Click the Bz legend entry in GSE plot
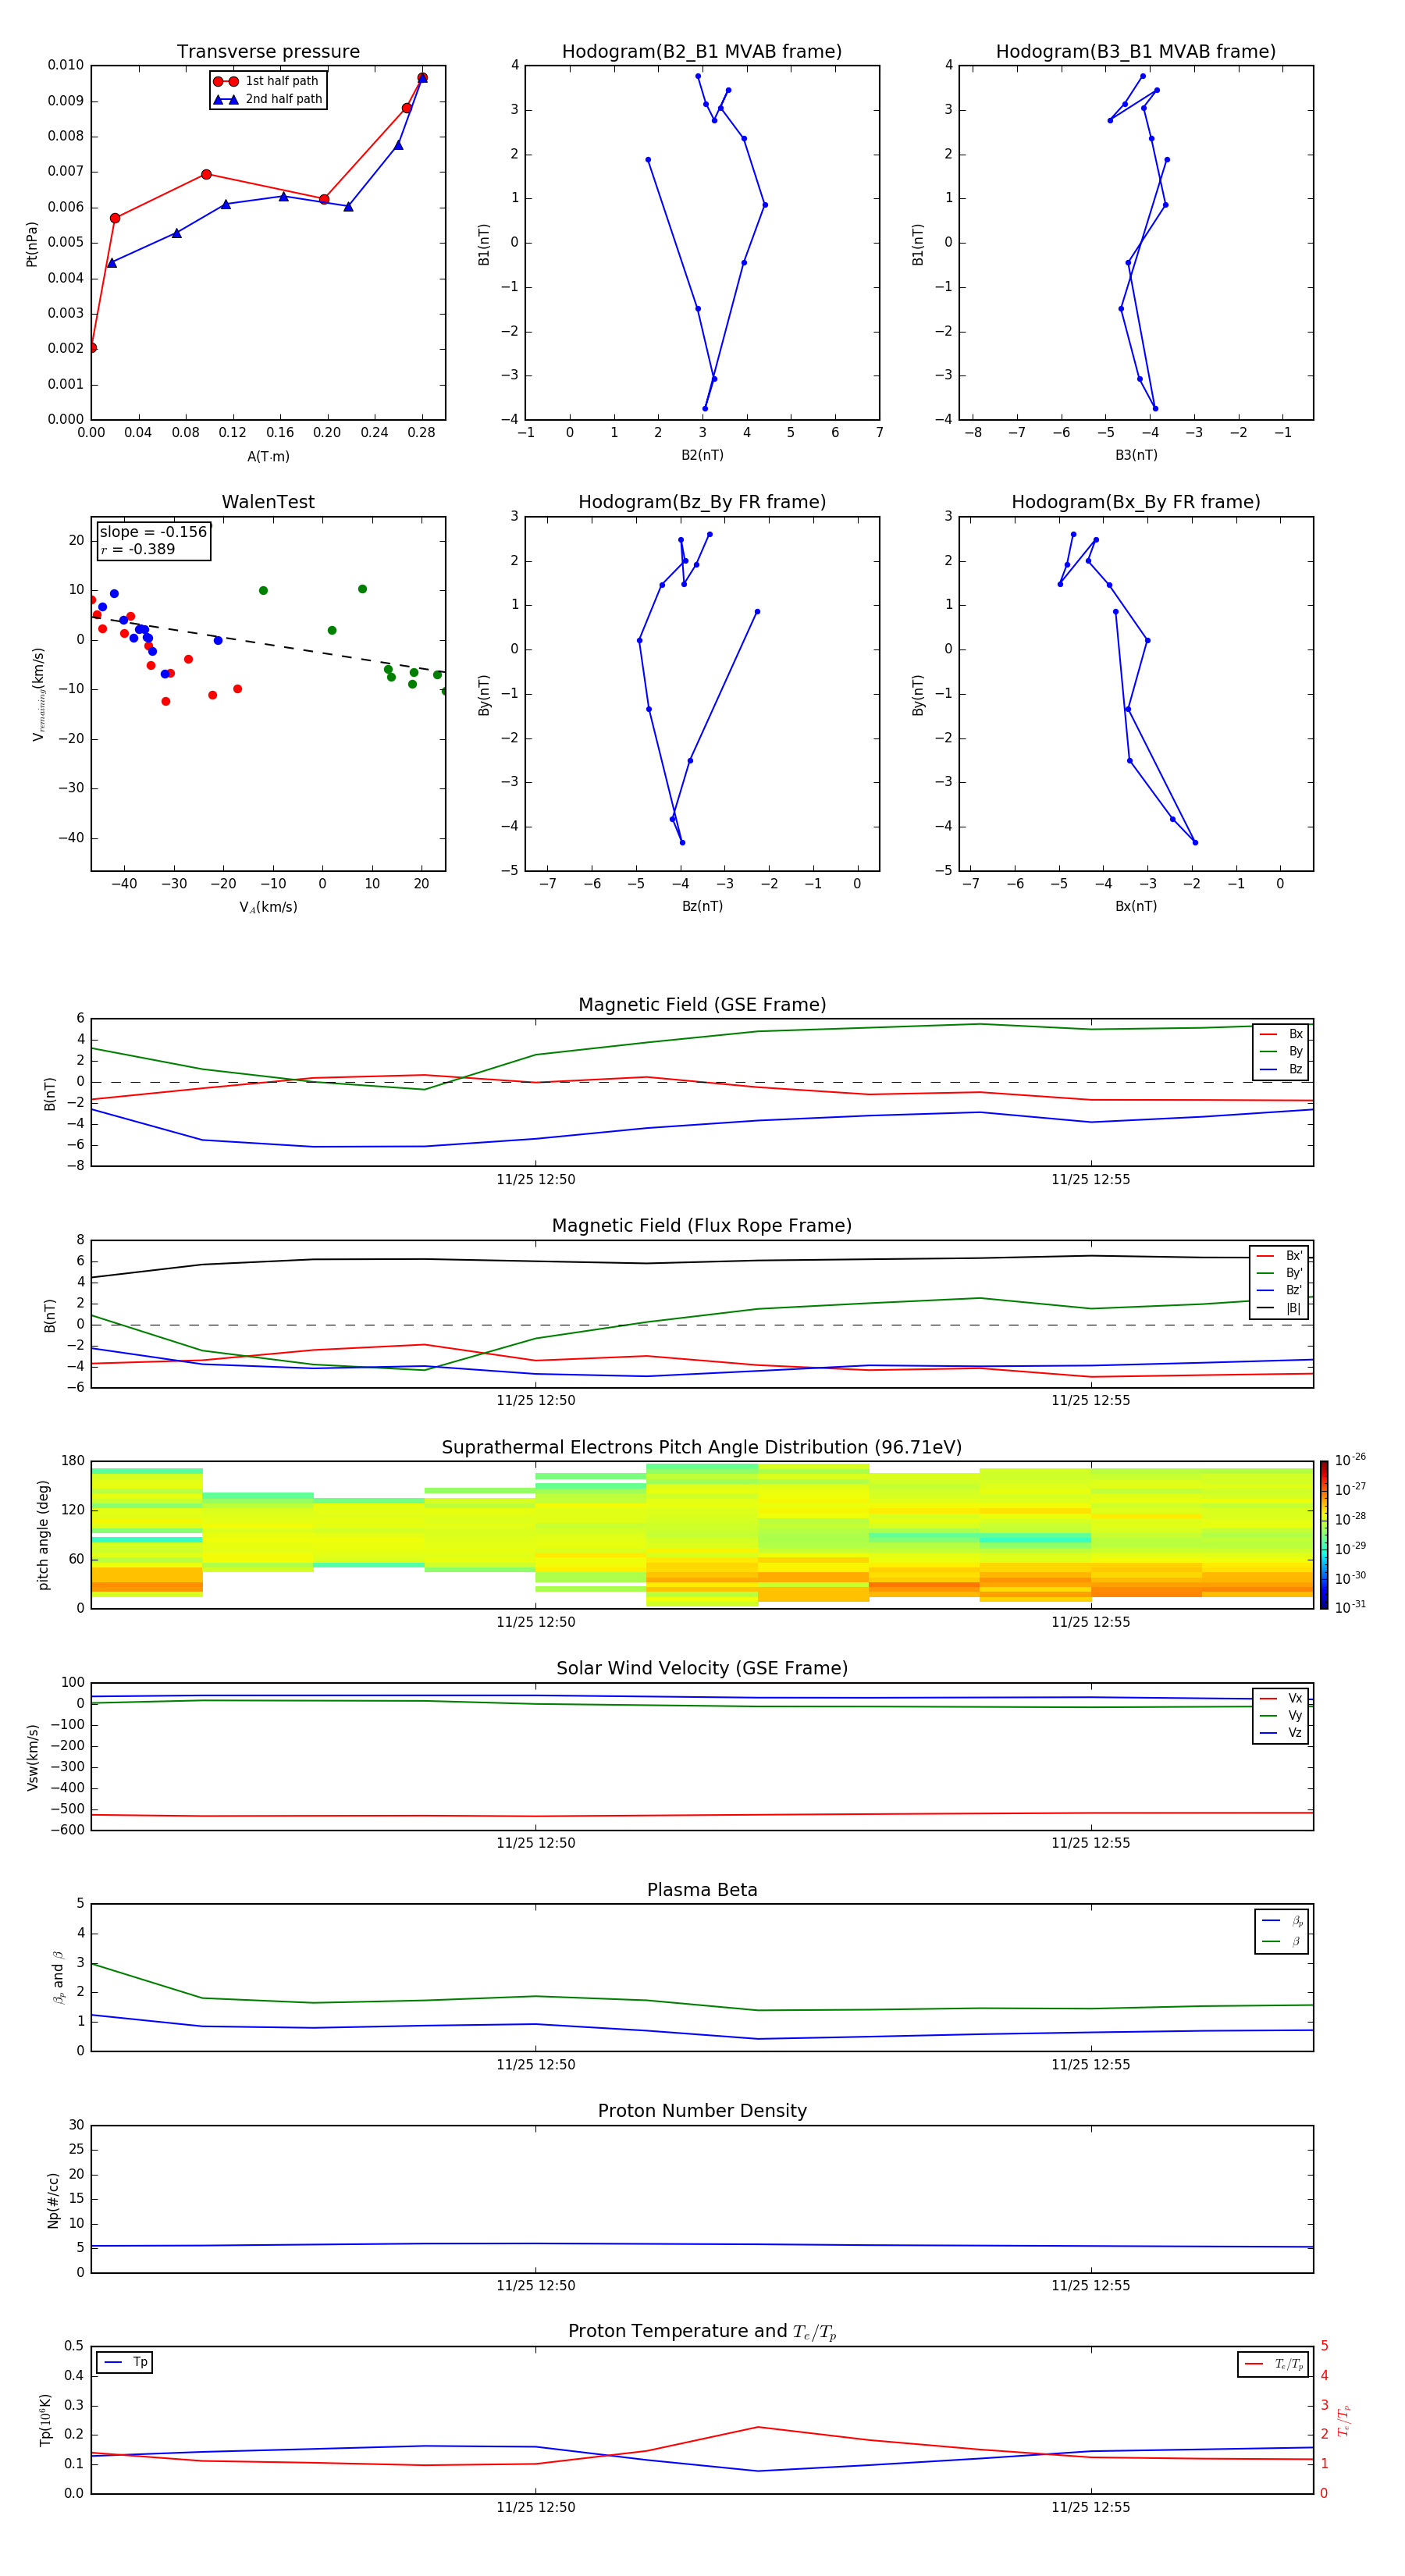This screenshot has height=2576, width=1405. (x=1281, y=1069)
